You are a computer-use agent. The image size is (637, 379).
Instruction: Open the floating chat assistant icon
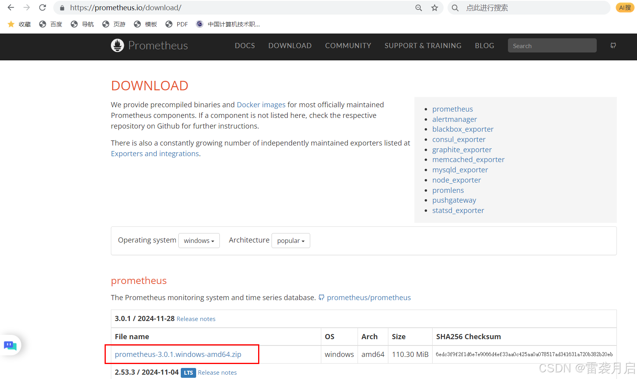[10, 345]
